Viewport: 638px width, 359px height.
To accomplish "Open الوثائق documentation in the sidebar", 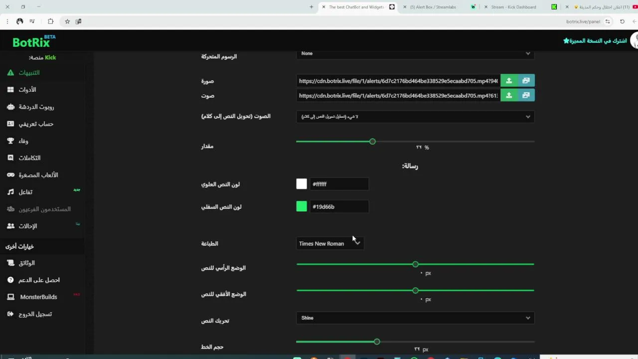I will point(26,263).
